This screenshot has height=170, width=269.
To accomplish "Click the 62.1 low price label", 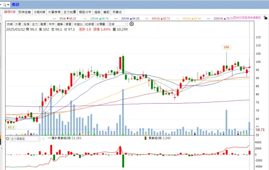I will (x=11, y=127).
